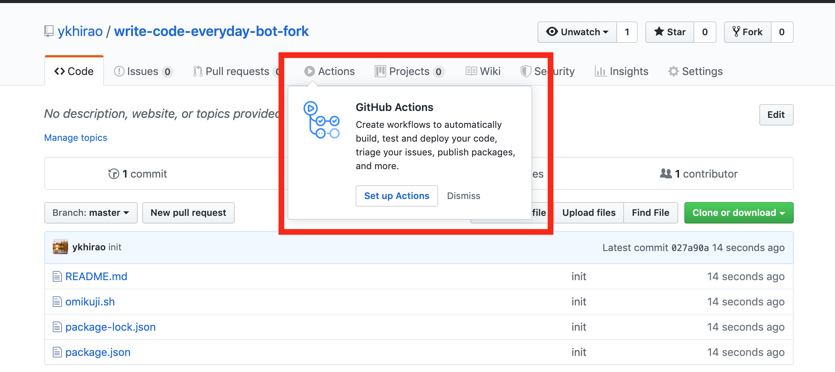Open write-code-everyday-bot-fork repository link

coord(211,31)
